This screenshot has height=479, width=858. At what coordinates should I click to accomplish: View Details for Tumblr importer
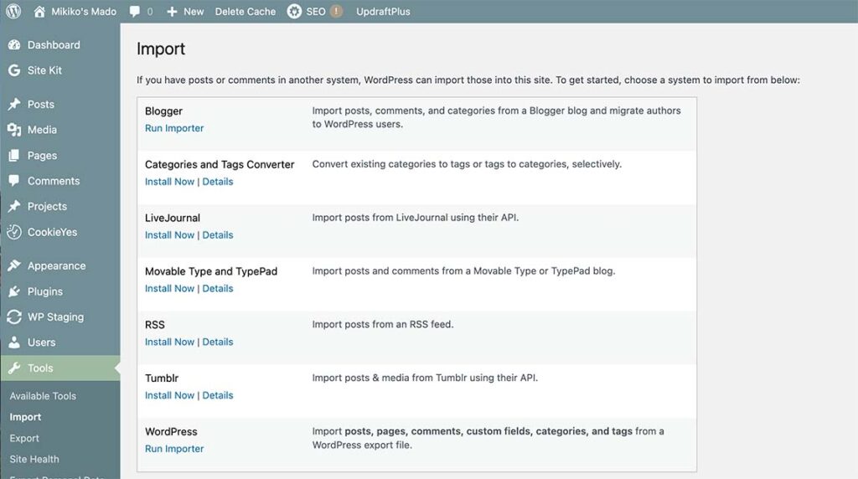tap(218, 395)
